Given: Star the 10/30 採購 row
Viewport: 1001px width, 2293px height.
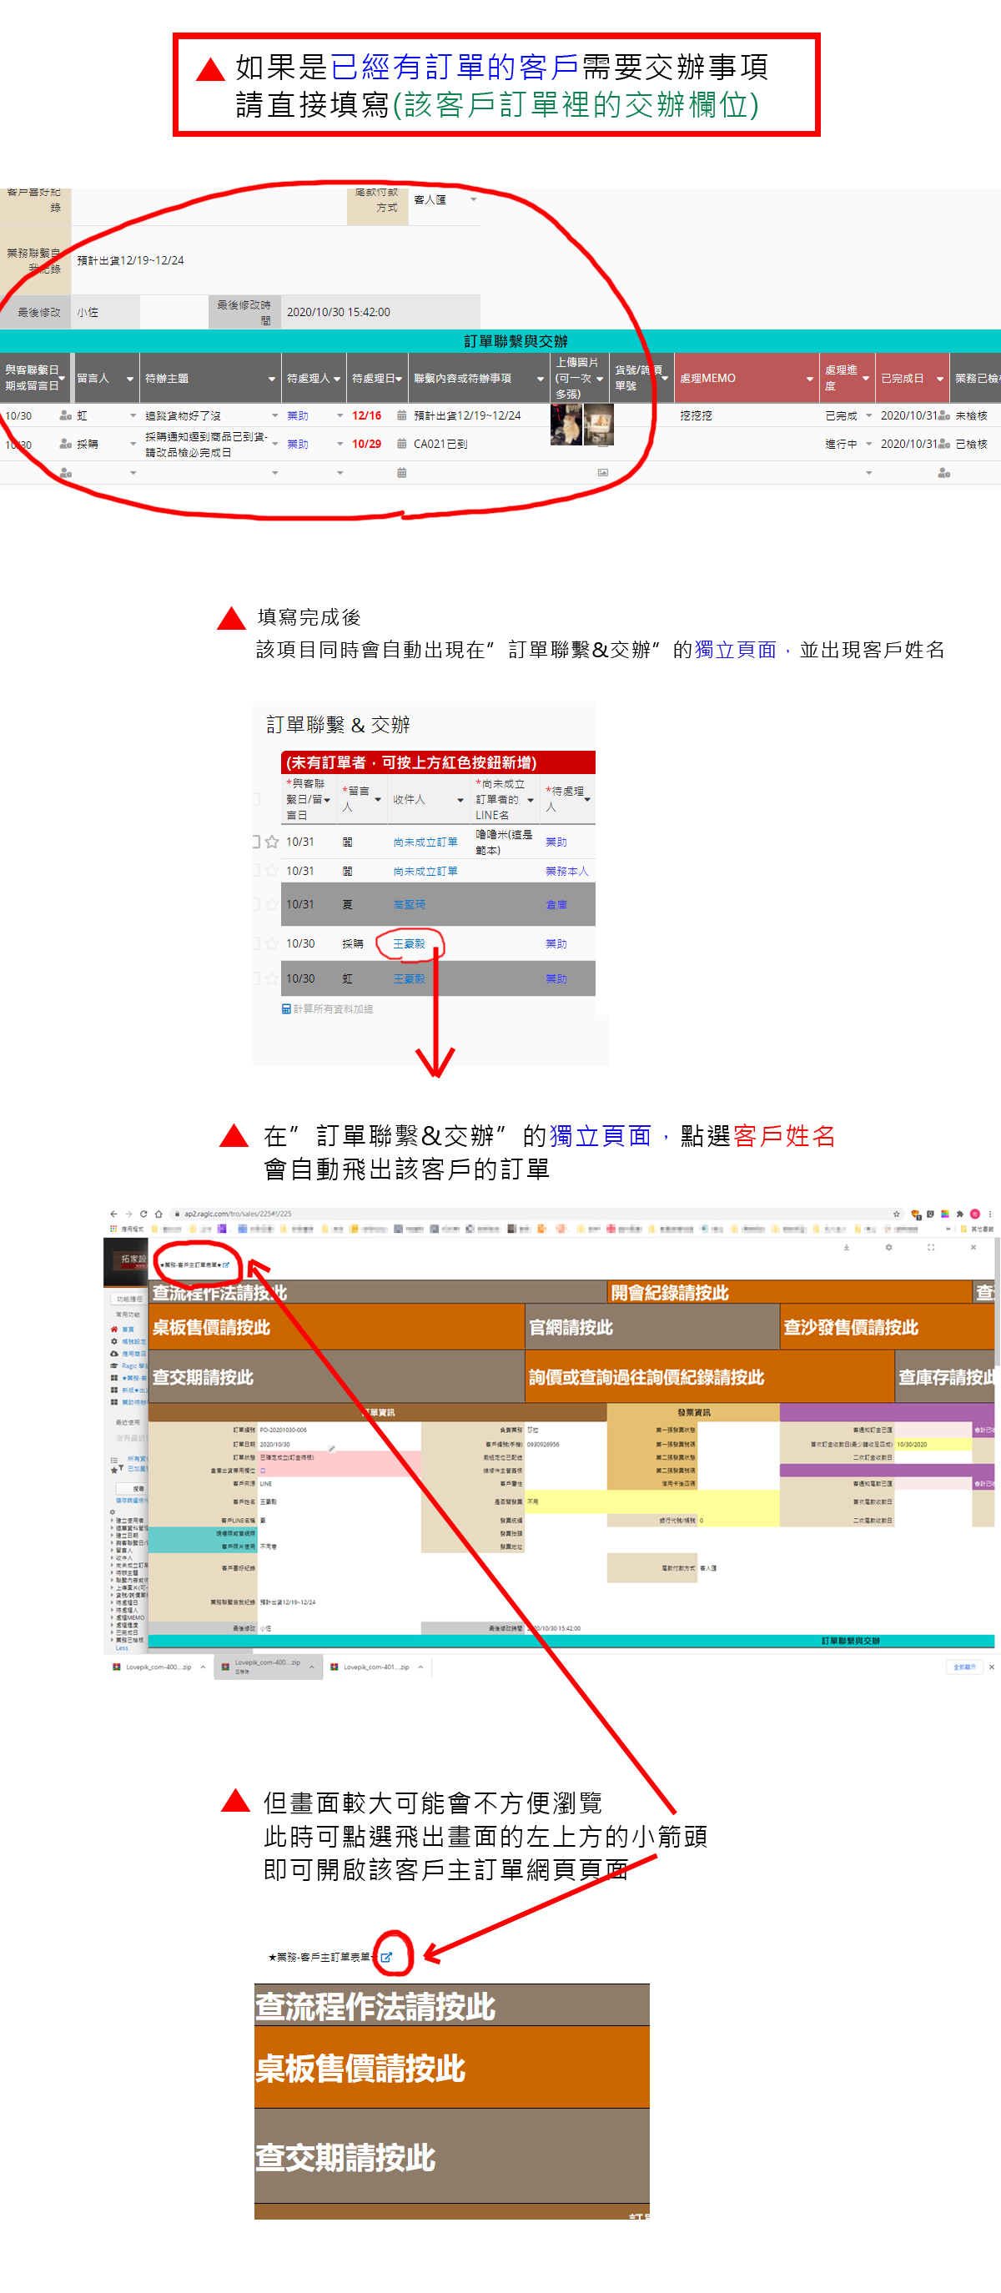Looking at the screenshot, I should click(273, 943).
